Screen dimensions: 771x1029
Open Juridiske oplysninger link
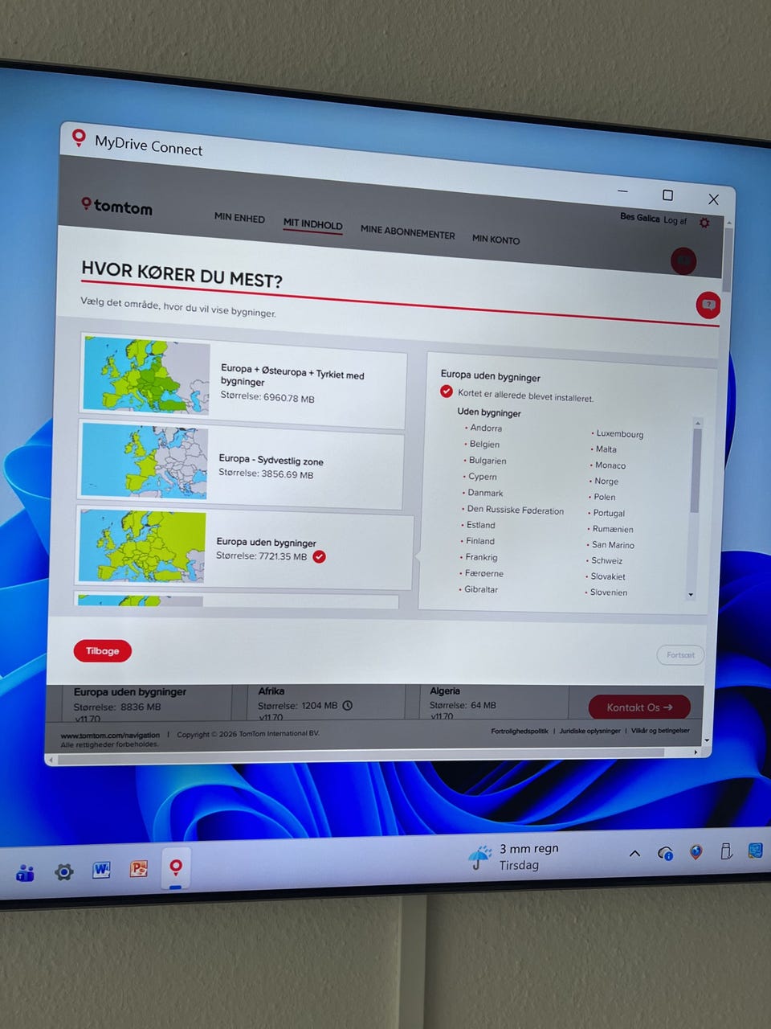590,731
